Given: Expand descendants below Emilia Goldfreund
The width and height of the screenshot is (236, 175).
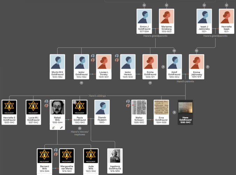Looking at the screenshot, I should pos(150,83).
